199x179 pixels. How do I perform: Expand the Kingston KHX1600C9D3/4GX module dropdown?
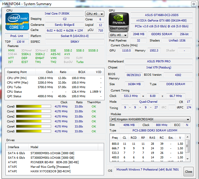(150, 119)
